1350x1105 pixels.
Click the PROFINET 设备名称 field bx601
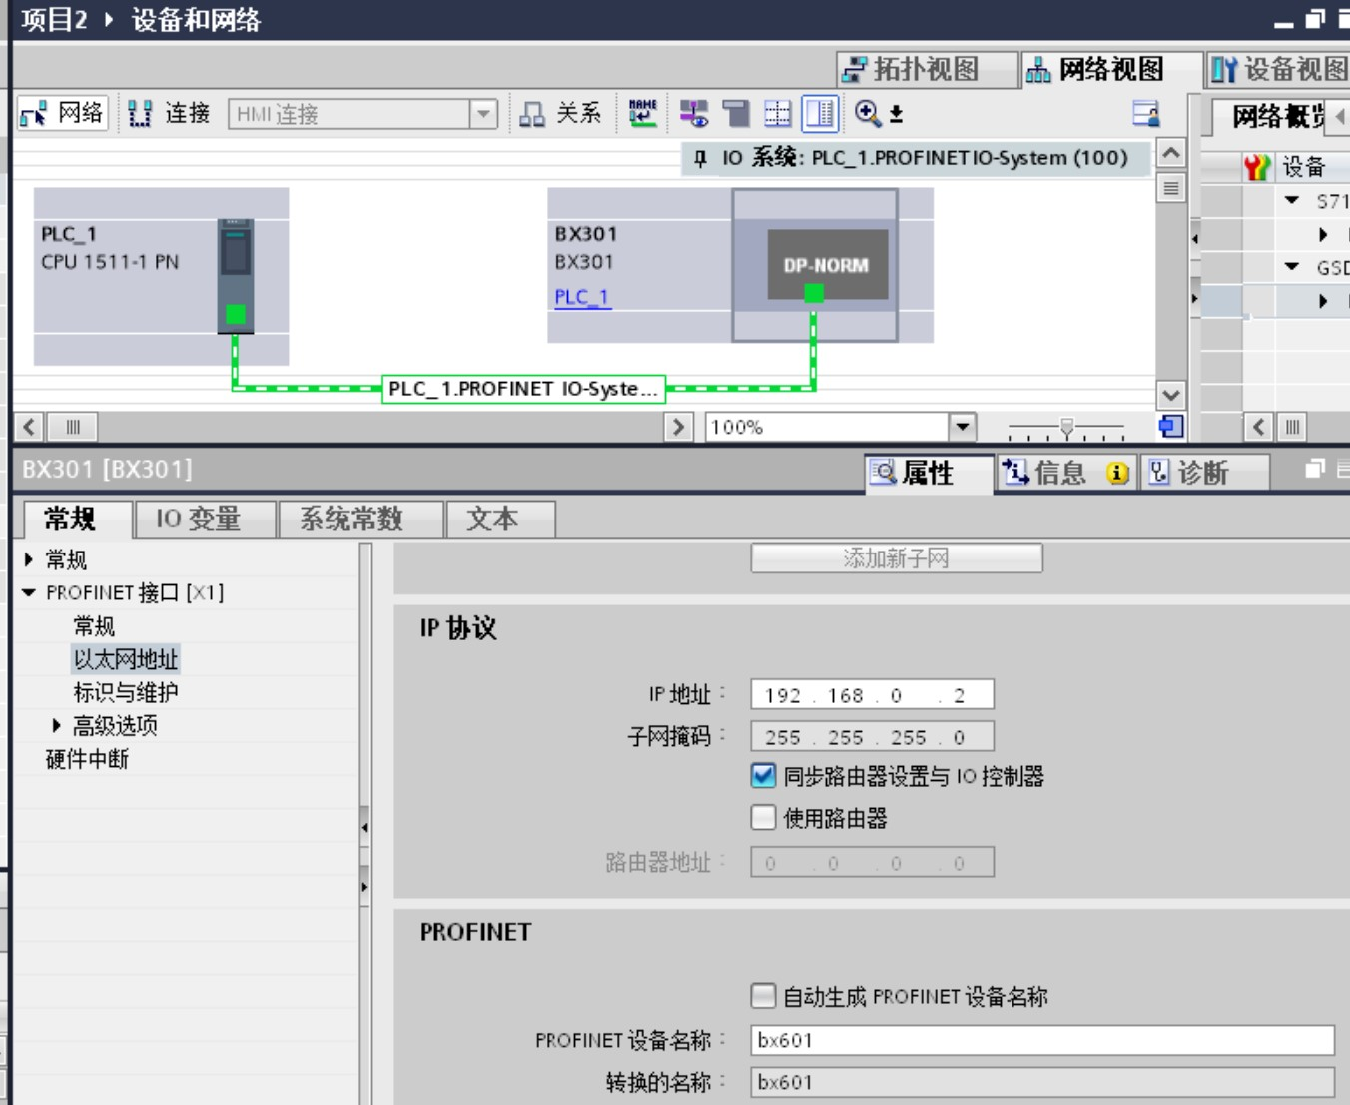(x=1042, y=1041)
